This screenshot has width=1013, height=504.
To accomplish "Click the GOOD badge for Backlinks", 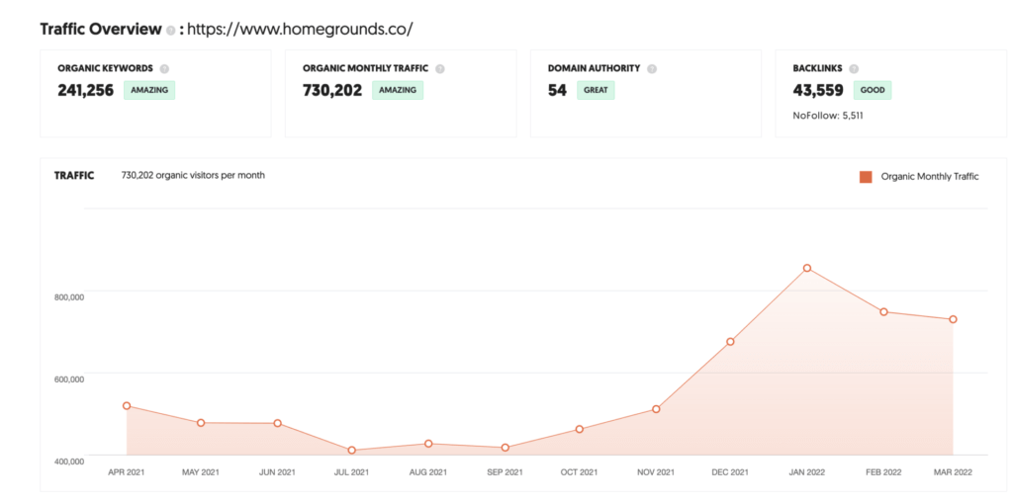I will [x=873, y=90].
